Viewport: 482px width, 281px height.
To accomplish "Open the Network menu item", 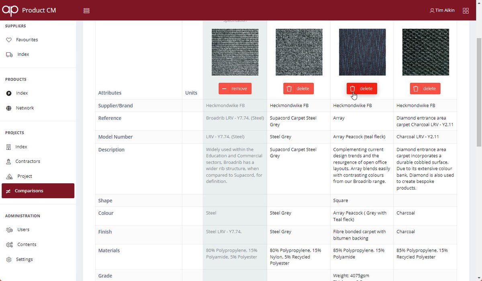I will [x=25, y=108].
